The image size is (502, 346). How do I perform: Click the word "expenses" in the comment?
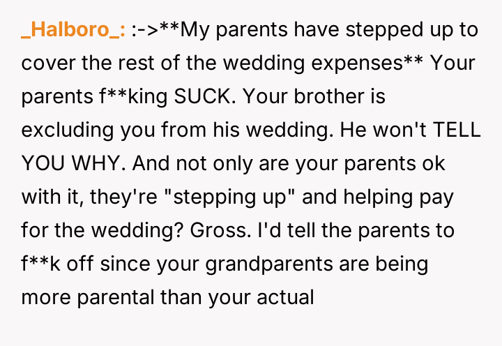point(352,63)
